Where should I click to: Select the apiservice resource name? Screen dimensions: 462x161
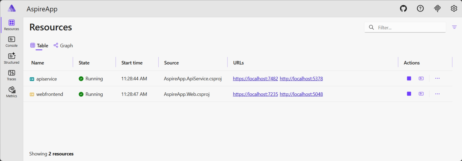click(47, 79)
